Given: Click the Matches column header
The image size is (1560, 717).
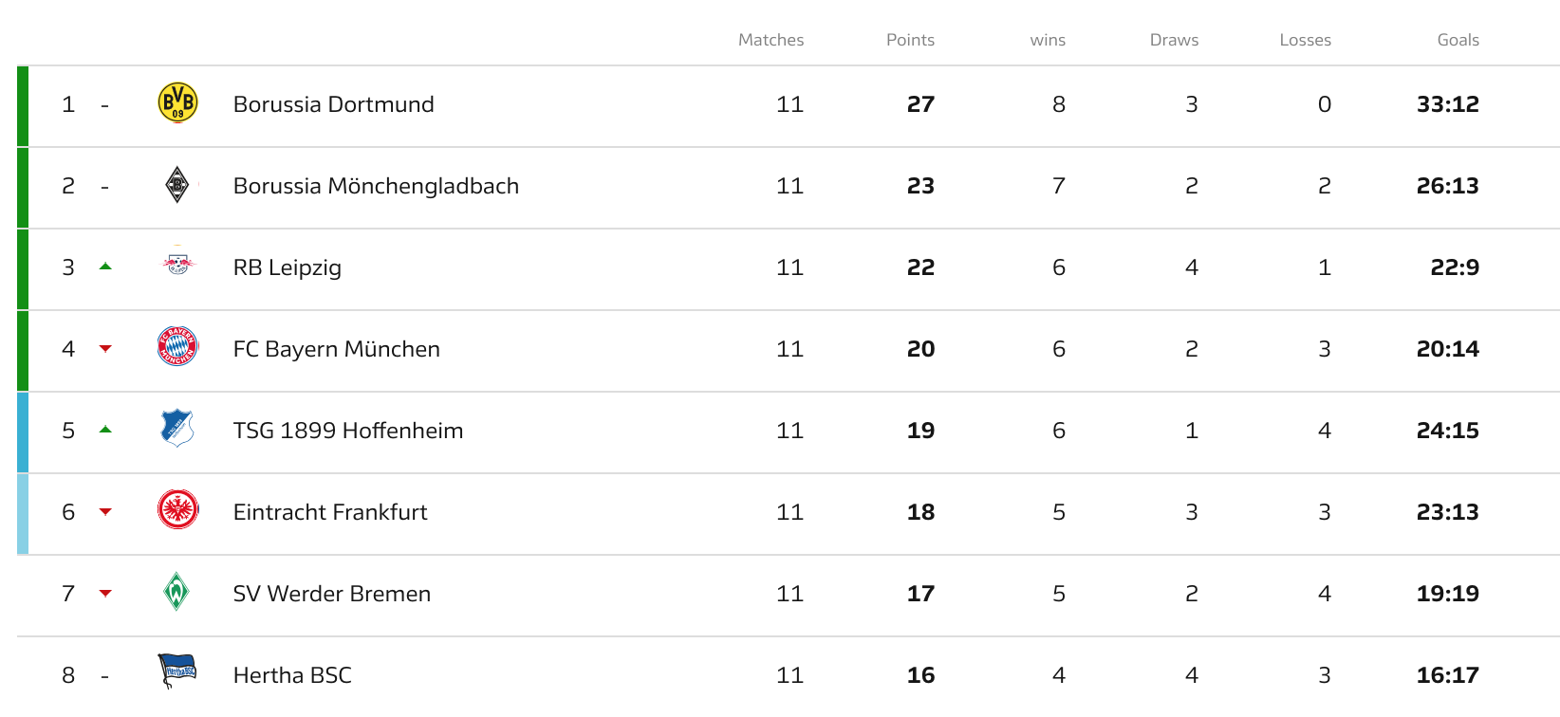Looking at the screenshot, I should click(771, 40).
